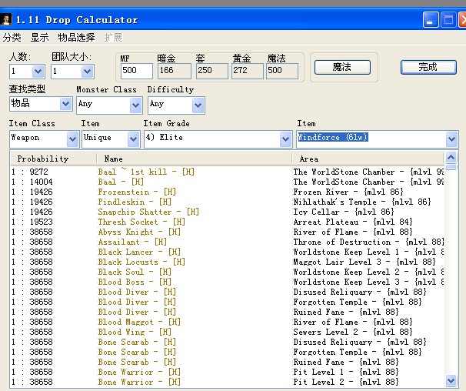
Task: Minimize the Drop Calculator window
Action: [431, 20]
